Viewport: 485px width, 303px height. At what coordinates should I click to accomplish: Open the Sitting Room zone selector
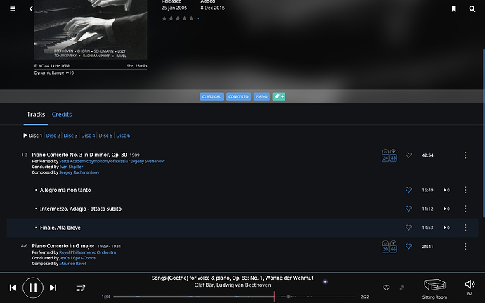pyautogui.click(x=434, y=288)
